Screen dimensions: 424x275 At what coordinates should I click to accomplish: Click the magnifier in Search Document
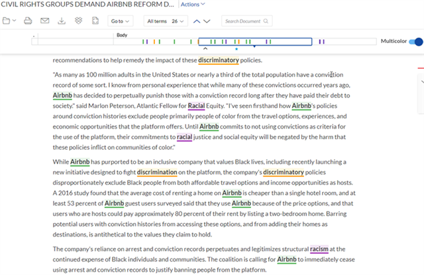coord(266,21)
